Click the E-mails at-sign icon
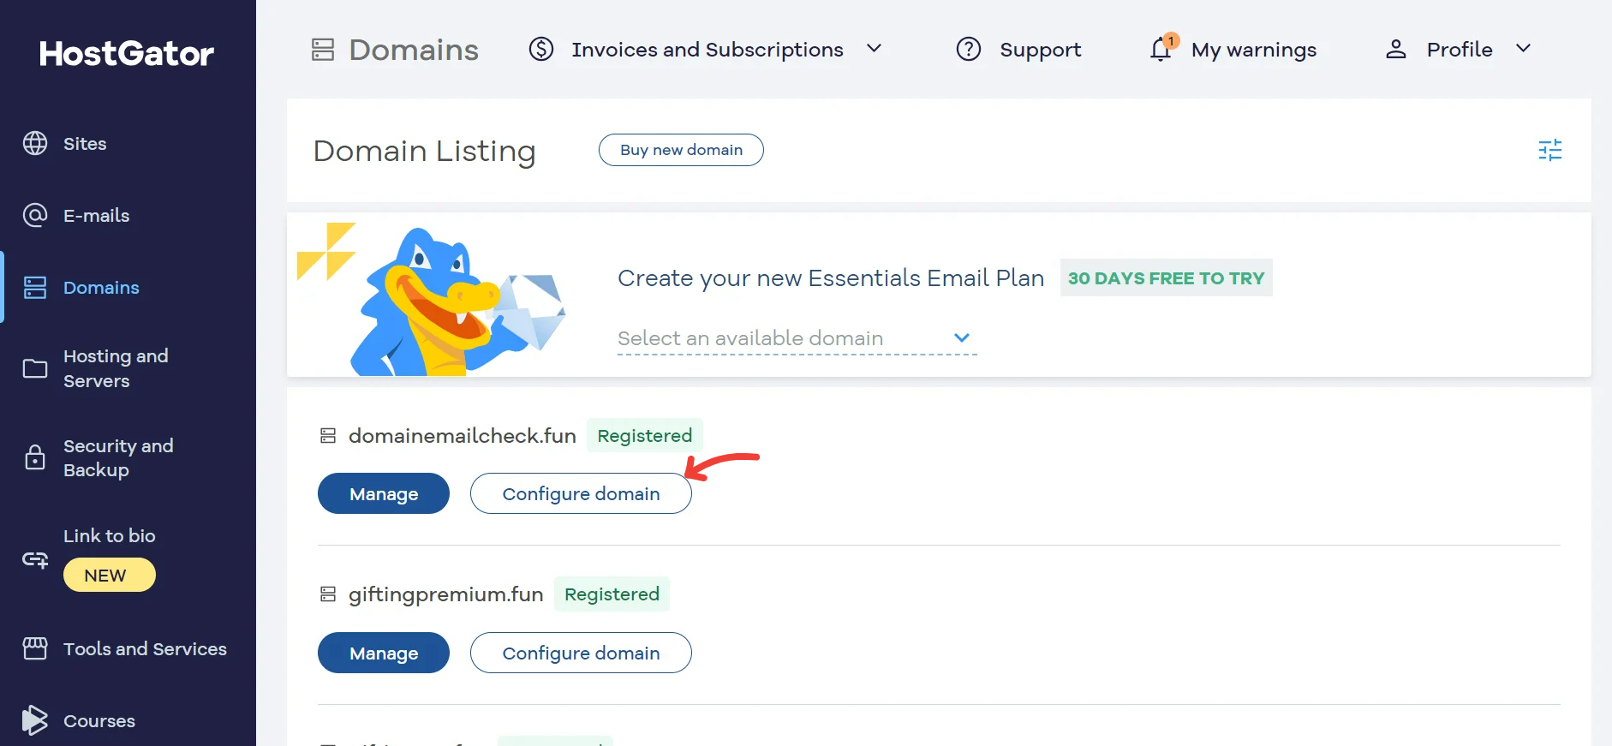 coord(35,215)
